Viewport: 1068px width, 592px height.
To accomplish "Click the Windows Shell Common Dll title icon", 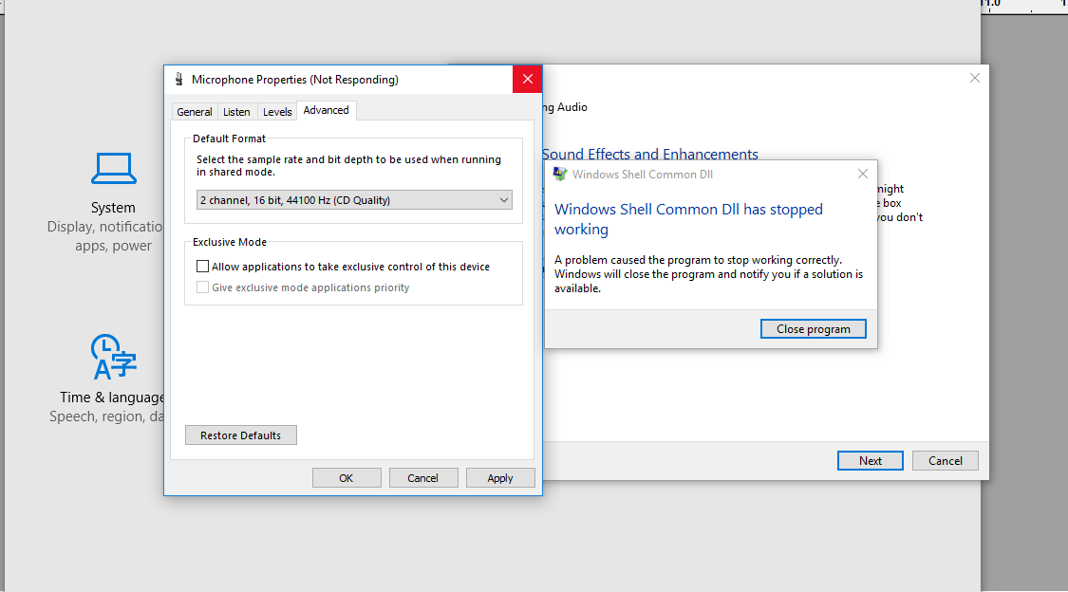I will 560,175.
